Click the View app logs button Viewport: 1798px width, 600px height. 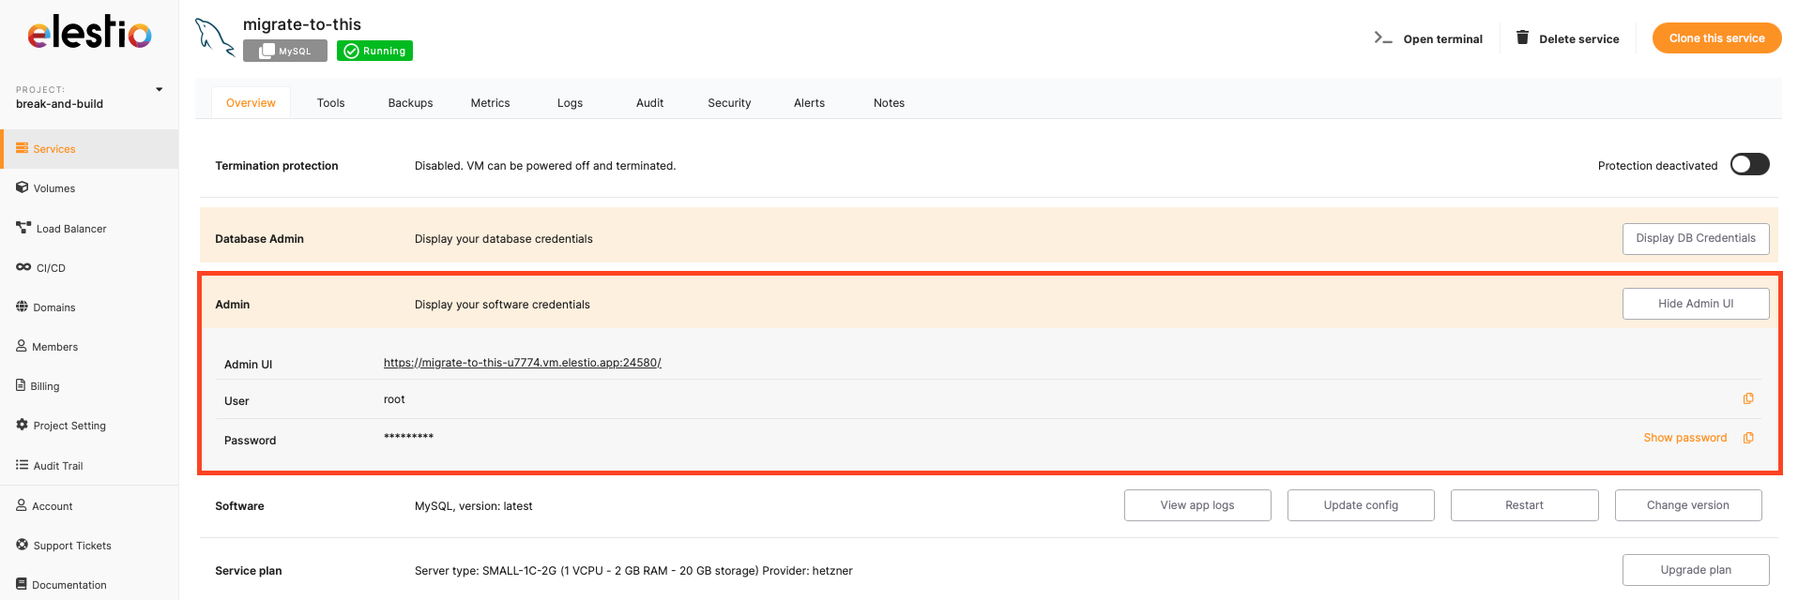(x=1197, y=505)
